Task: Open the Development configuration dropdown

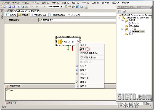Action: pos(61,7)
